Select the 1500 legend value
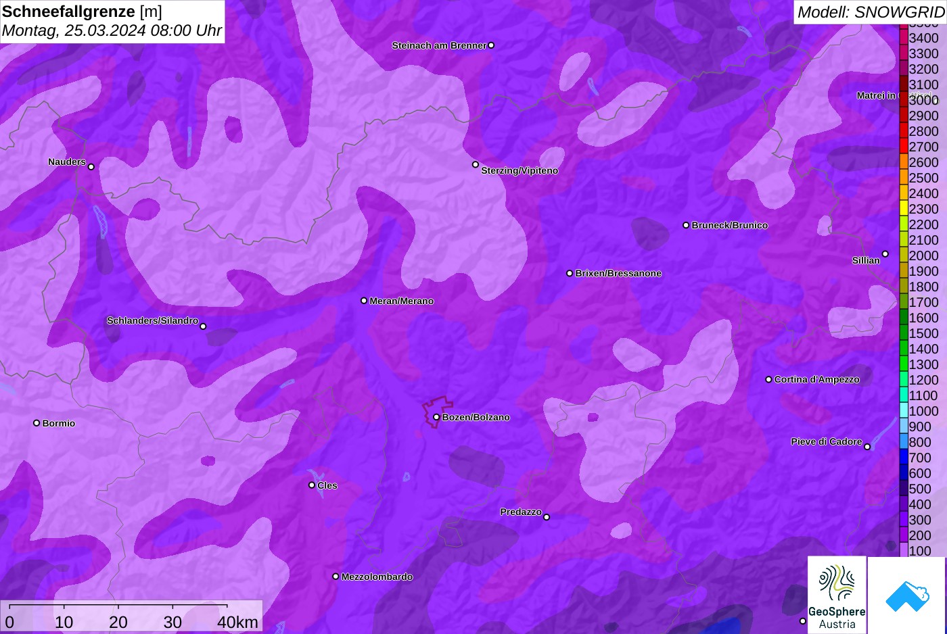 point(924,333)
